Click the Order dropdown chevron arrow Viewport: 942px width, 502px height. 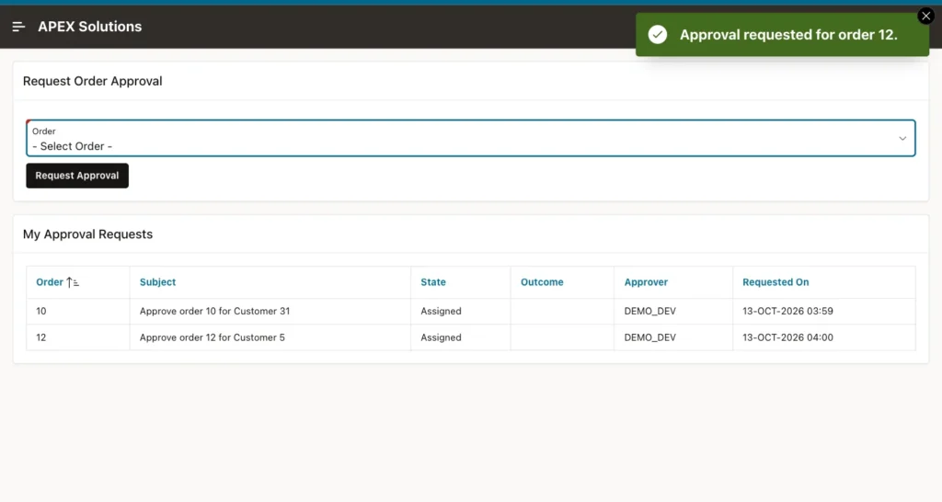point(902,139)
